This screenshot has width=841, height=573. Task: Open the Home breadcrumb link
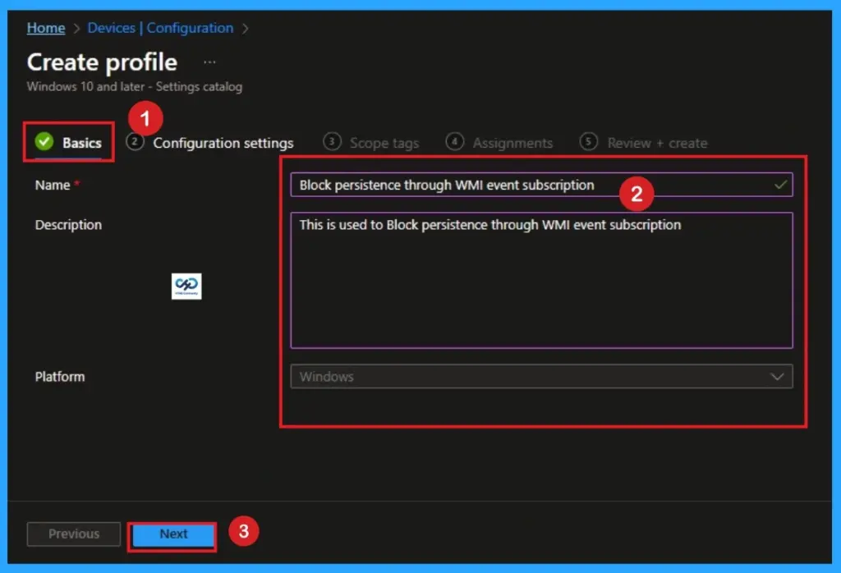pyautogui.click(x=45, y=27)
